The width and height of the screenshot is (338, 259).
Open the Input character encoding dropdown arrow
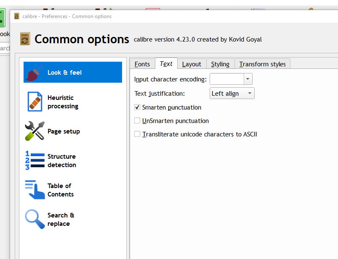[248, 79]
